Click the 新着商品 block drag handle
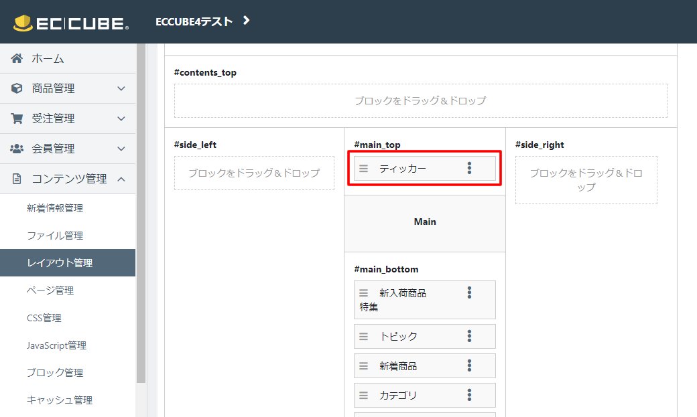 click(364, 366)
